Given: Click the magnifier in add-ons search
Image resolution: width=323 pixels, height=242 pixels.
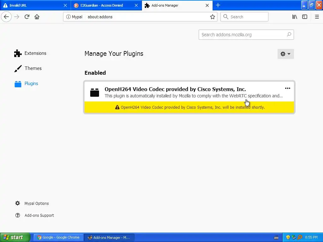Looking at the screenshot, I should click(x=289, y=34).
